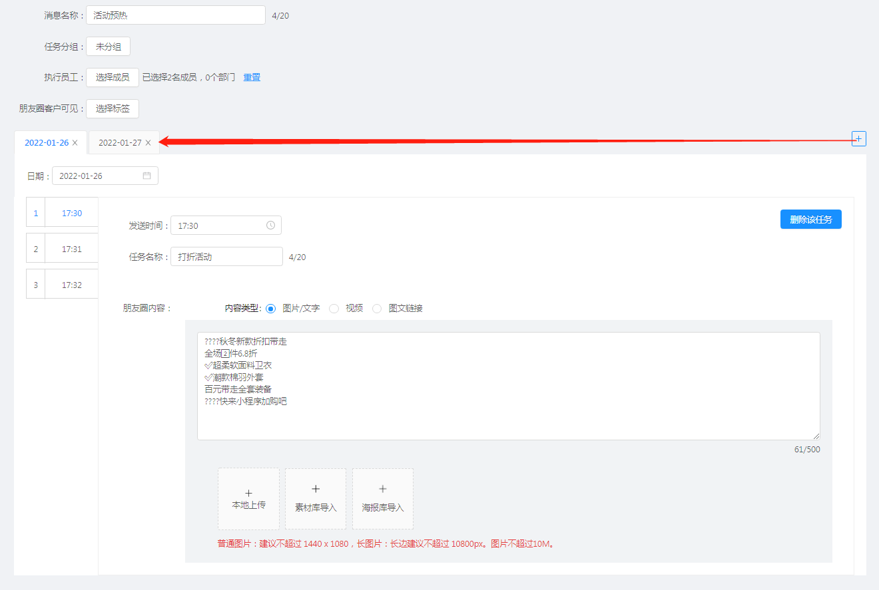Screen dimensions: 879x590
Task: Click into the moments content textarea
Action: pyautogui.click(x=509, y=386)
